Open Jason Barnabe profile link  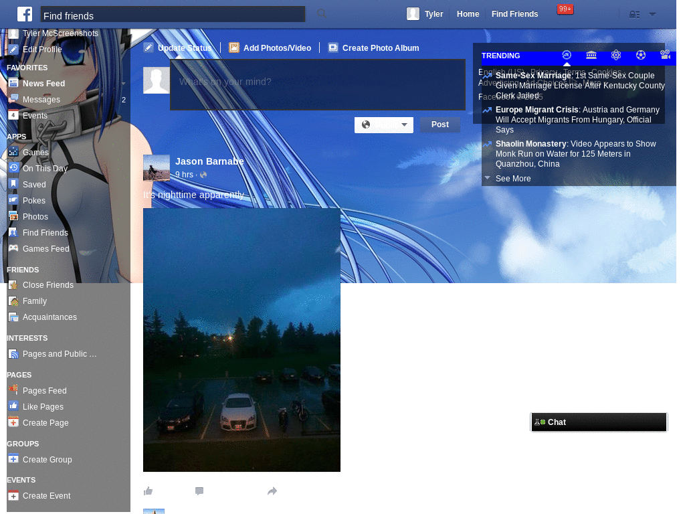[x=209, y=161]
